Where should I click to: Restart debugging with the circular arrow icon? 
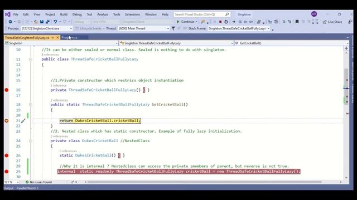coord(226,22)
